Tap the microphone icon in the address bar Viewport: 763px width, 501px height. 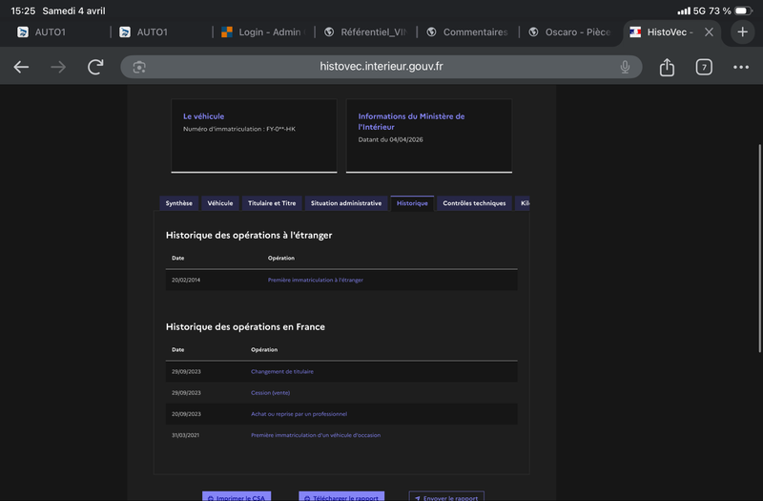pyautogui.click(x=625, y=67)
